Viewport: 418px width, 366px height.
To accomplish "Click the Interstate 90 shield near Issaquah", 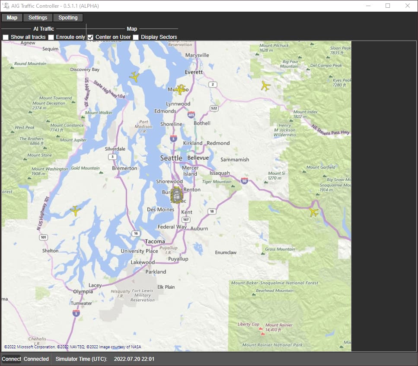I will pyautogui.click(x=244, y=181).
